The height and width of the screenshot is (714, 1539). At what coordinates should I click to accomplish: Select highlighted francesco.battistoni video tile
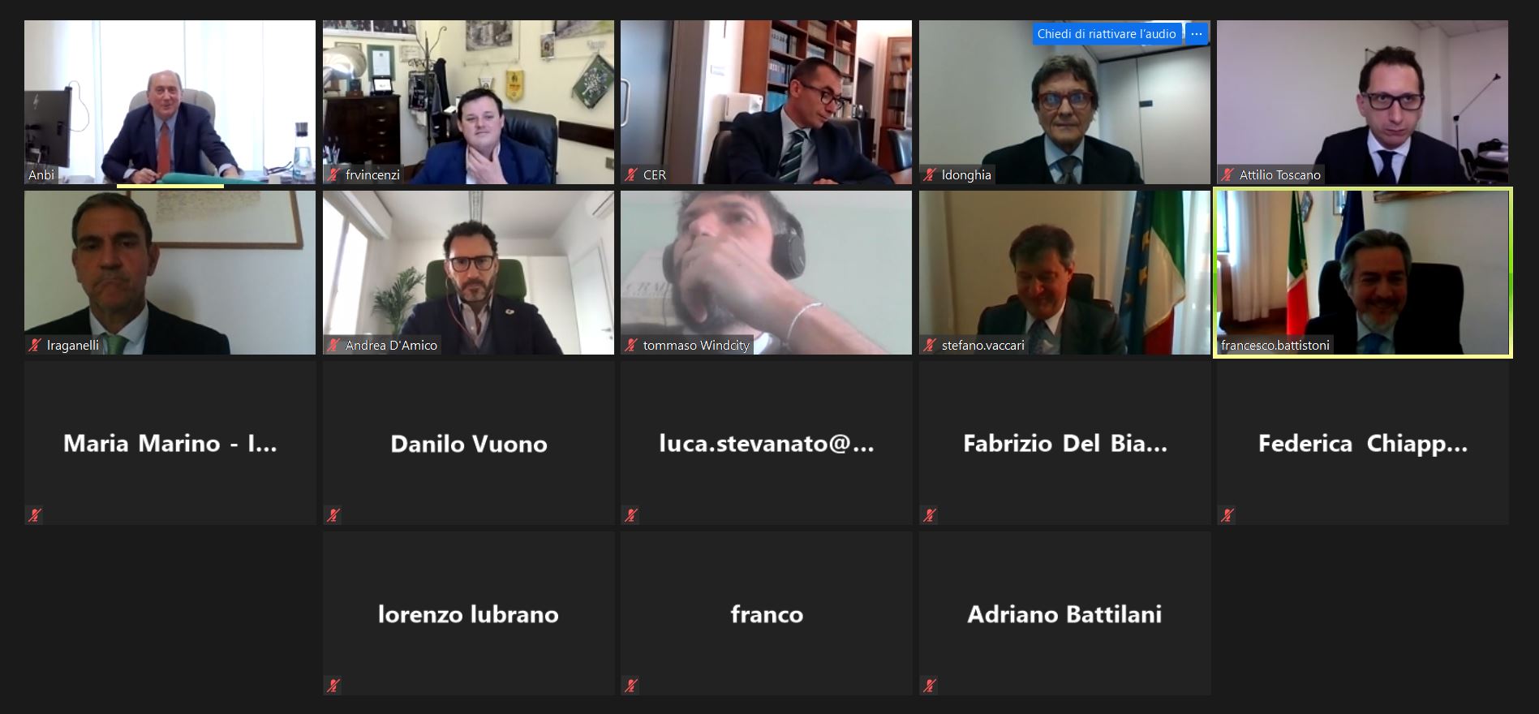pyautogui.click(x=1363, y=273)
